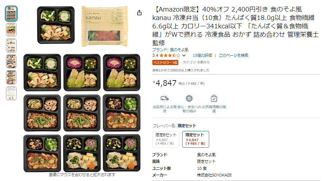
Task: Open the brand 食のそよ風 link
Action: click(170, 50)
